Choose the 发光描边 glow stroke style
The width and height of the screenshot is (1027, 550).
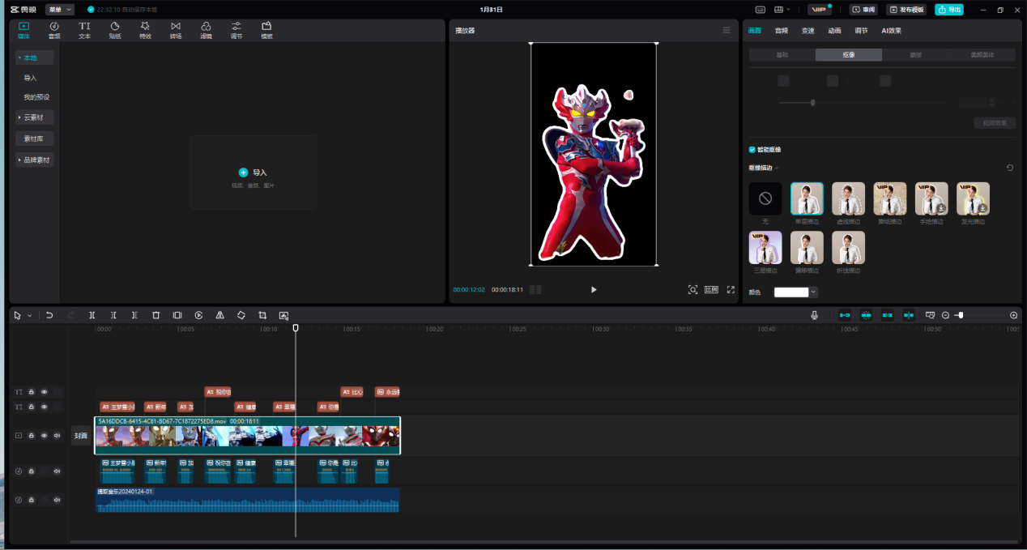(973, 198)
